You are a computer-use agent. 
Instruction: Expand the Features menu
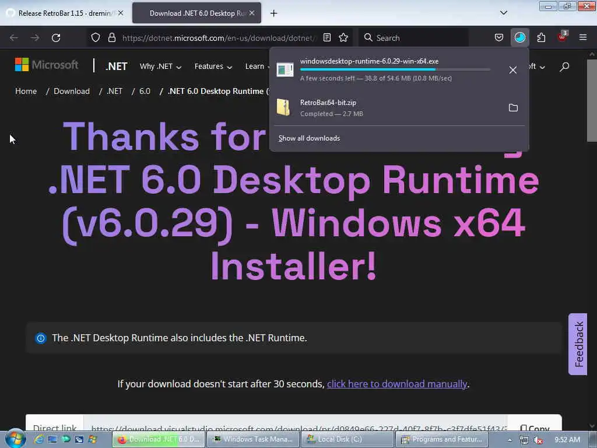point(213,66)
